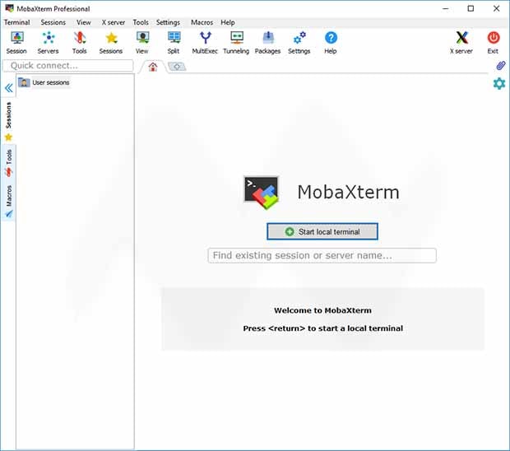Focus the Find existing session search field
The height and width of the screenshot is (451, 510).
pyautogui.click(x=322, y=255)
